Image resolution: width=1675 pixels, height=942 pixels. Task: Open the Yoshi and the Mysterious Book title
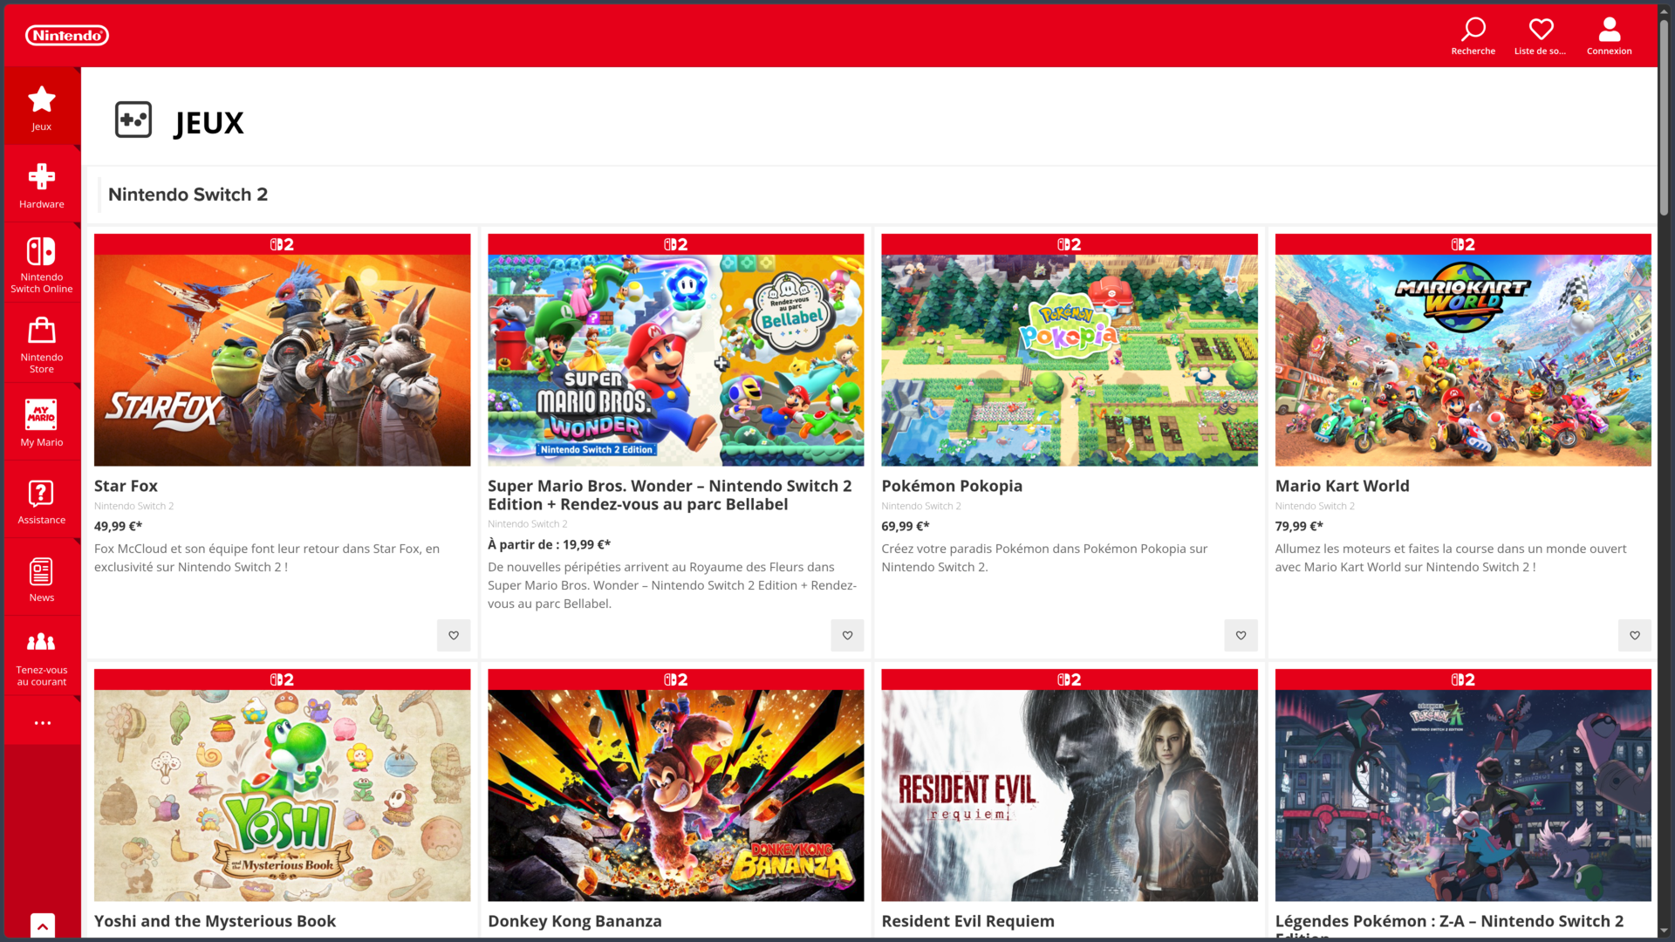[215, 921]
